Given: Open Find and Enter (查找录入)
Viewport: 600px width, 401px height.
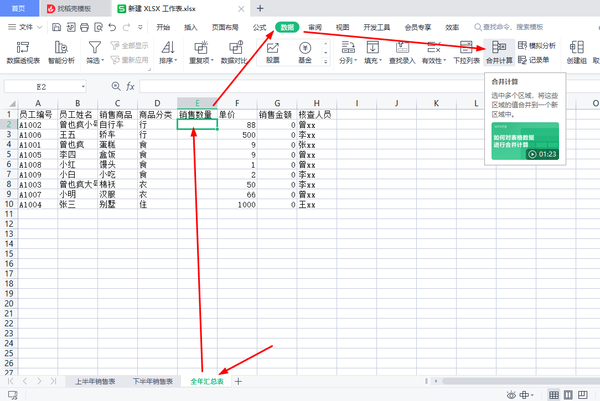Looking at the screenshot, I should point(402,53).
